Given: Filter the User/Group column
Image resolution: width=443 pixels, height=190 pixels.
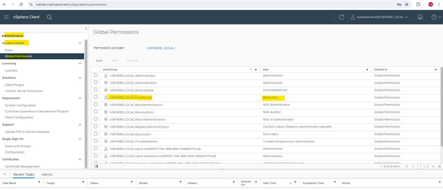Looking at the screenshot, I should click(x=256, y=69).
